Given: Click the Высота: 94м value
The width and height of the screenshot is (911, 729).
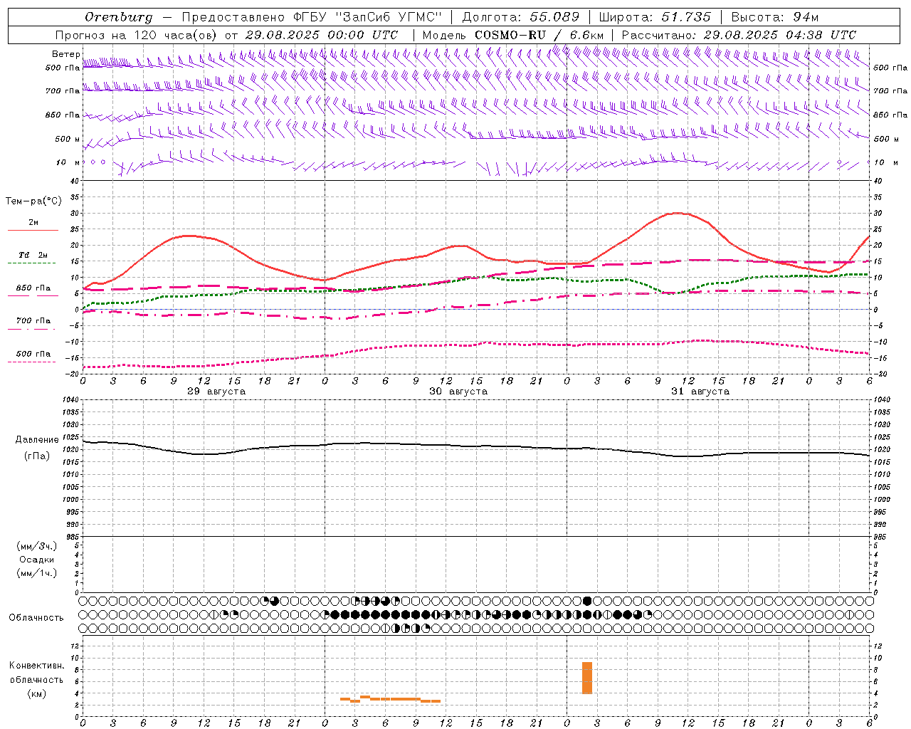Looking at the screenshot, I should tap(775, 17).
